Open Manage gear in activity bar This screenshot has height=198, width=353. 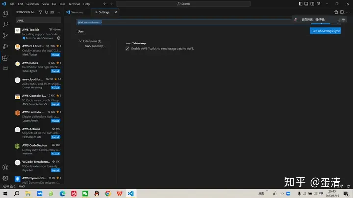(5, 178)
